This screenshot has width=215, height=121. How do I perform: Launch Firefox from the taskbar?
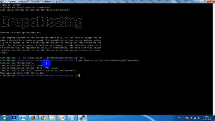(x=33, y=118)
